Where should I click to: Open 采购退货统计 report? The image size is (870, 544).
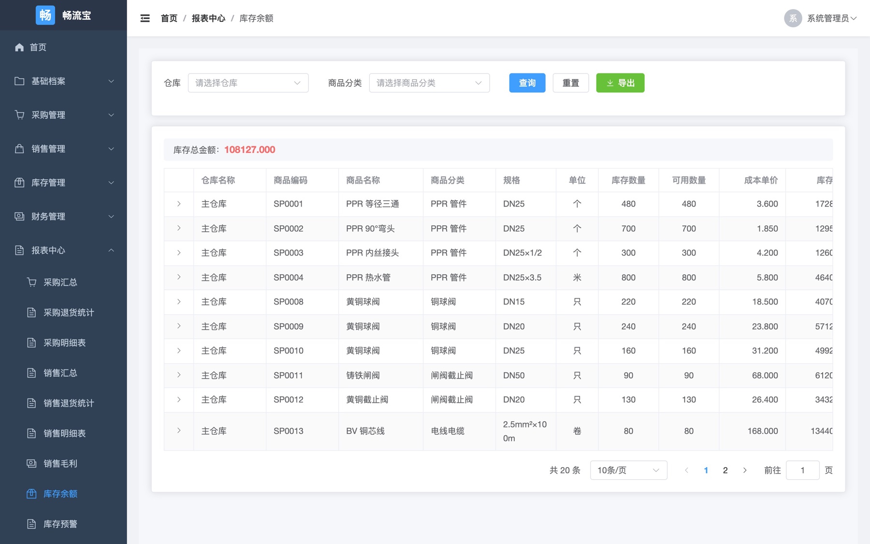(x=63, y=312)
